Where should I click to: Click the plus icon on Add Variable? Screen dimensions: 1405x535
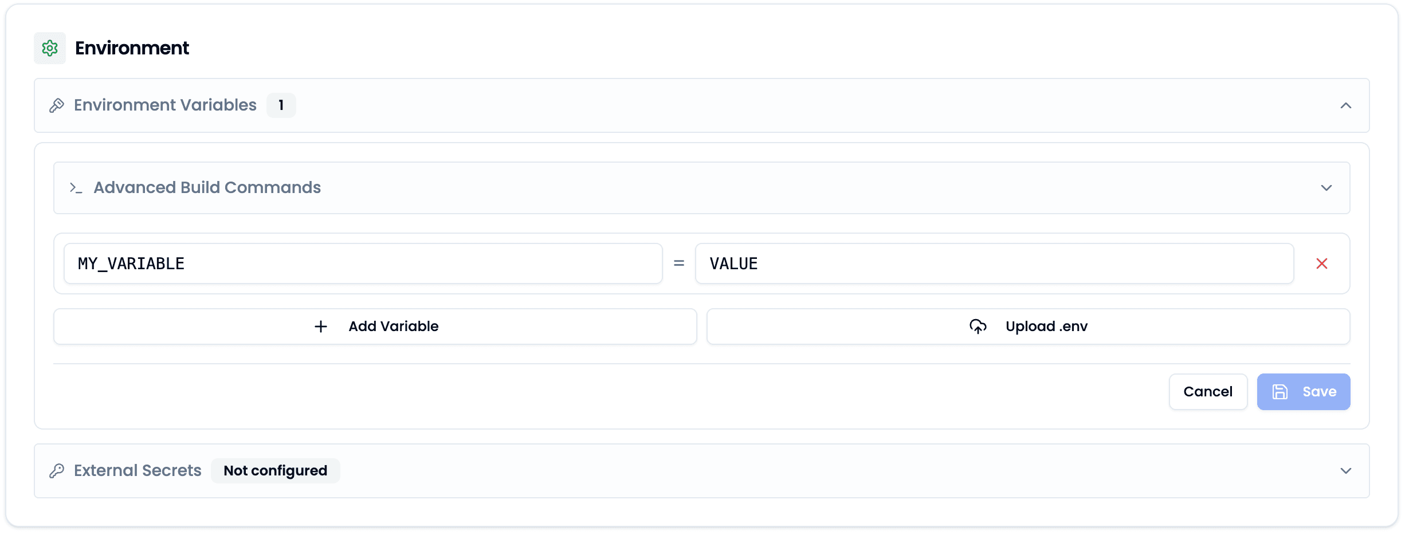pos(321,326)
